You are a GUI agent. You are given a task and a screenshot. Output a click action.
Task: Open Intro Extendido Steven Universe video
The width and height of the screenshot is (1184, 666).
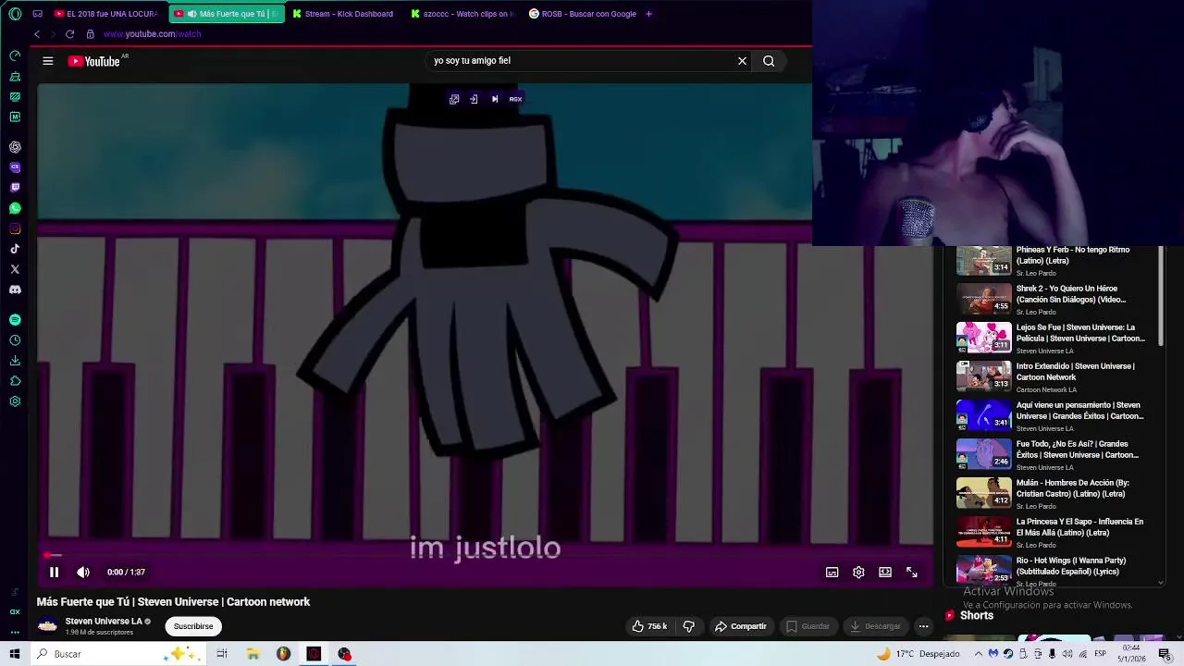pyautogui.click(x=1055, y=377)
